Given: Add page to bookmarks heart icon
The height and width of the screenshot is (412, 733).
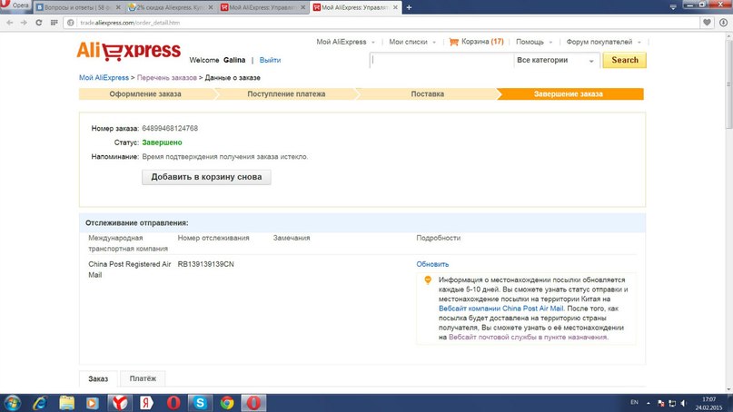Looking at the screenshot, I should tap(707, 23).
